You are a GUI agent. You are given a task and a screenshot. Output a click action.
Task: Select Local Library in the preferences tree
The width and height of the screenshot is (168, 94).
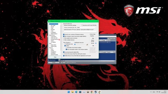point(54,37)
